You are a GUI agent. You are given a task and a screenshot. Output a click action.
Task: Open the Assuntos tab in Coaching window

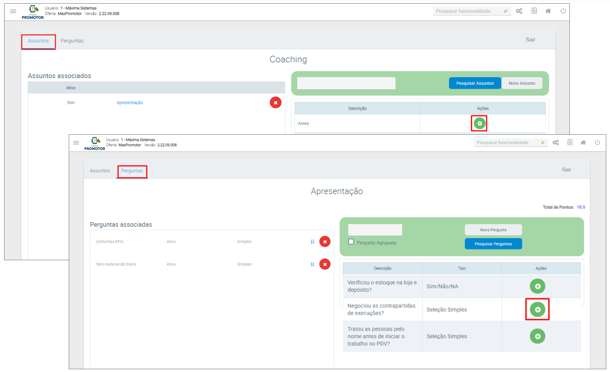click(38, 41)
